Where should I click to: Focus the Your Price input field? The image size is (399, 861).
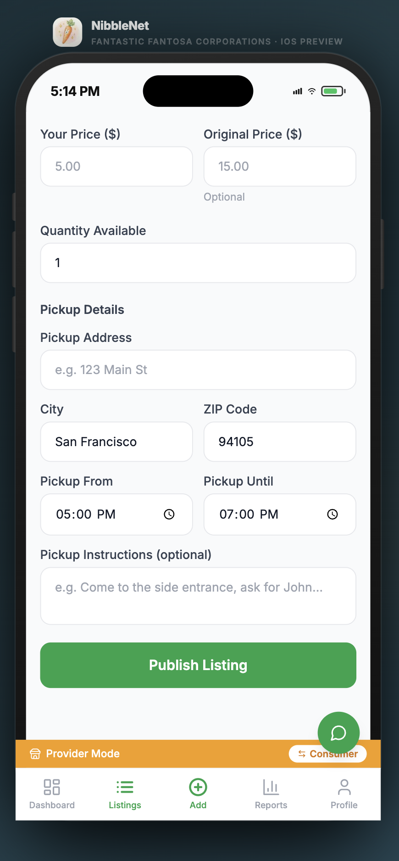tap(116, 167)
